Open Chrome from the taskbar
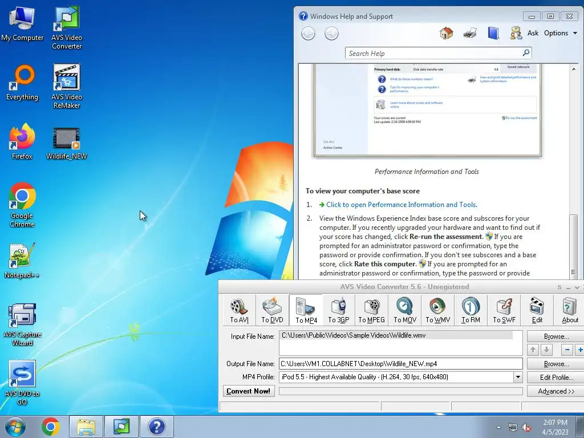 point(51,427)
